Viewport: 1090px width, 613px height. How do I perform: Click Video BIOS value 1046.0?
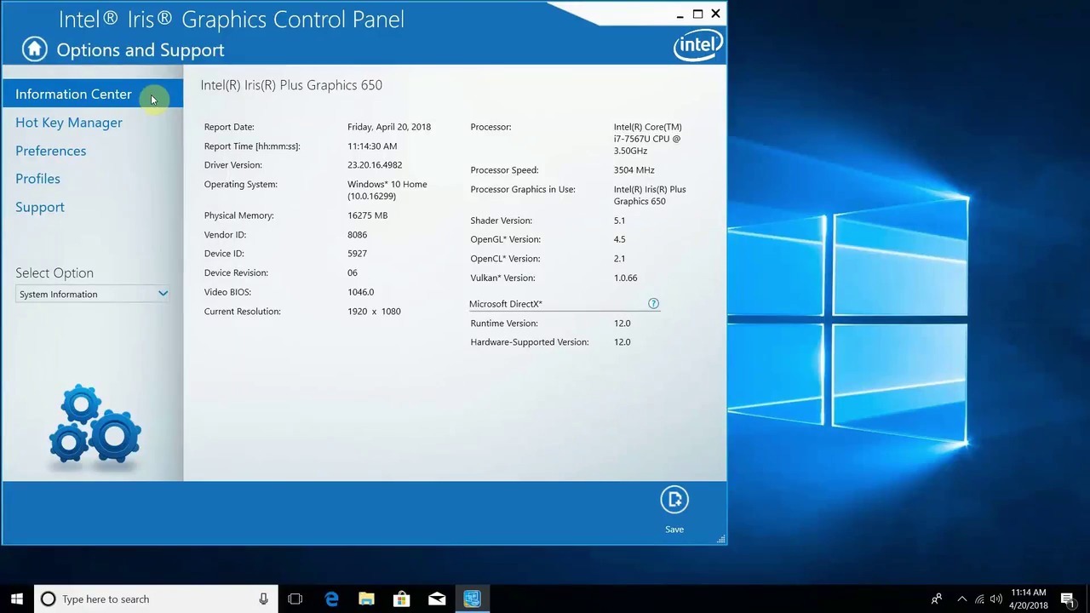(360, 292)
